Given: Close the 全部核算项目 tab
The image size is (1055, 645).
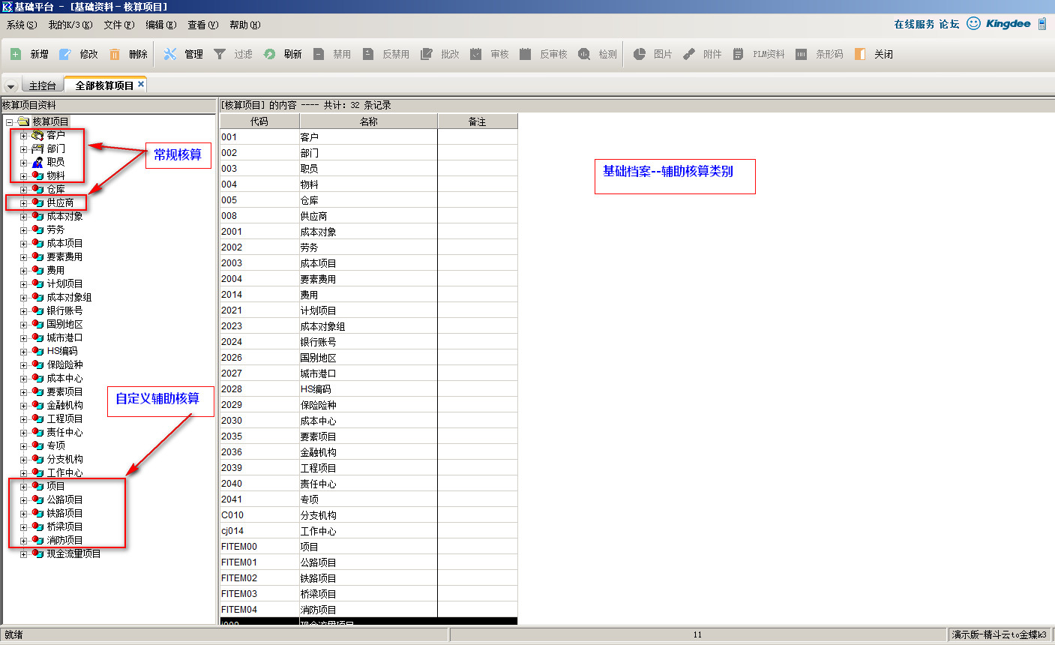Looking at the screenshot, I should click(141, 85).
